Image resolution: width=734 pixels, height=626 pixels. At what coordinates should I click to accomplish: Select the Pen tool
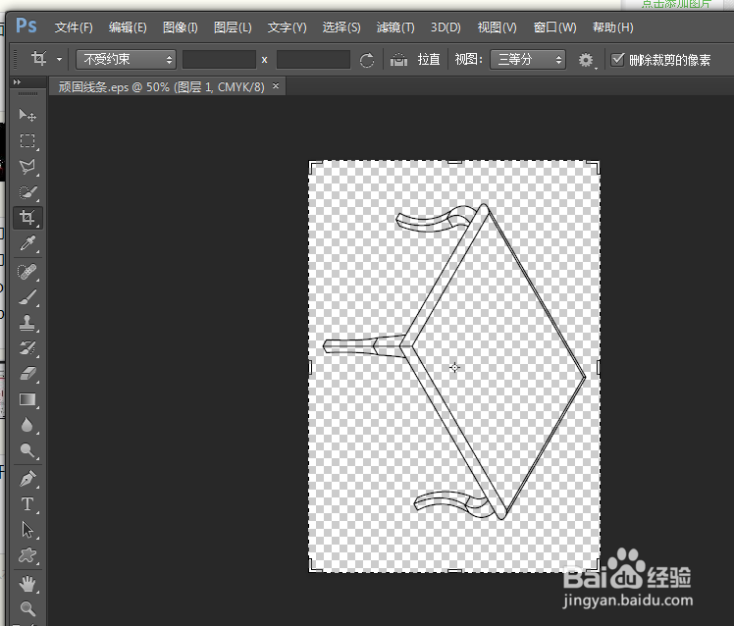pos(27,479)
